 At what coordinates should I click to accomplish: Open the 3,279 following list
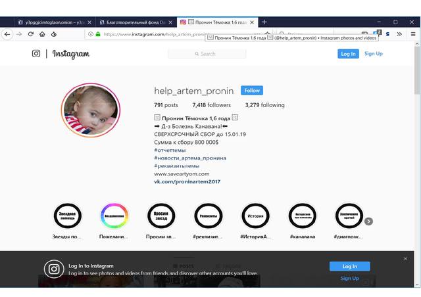[264, 105]
